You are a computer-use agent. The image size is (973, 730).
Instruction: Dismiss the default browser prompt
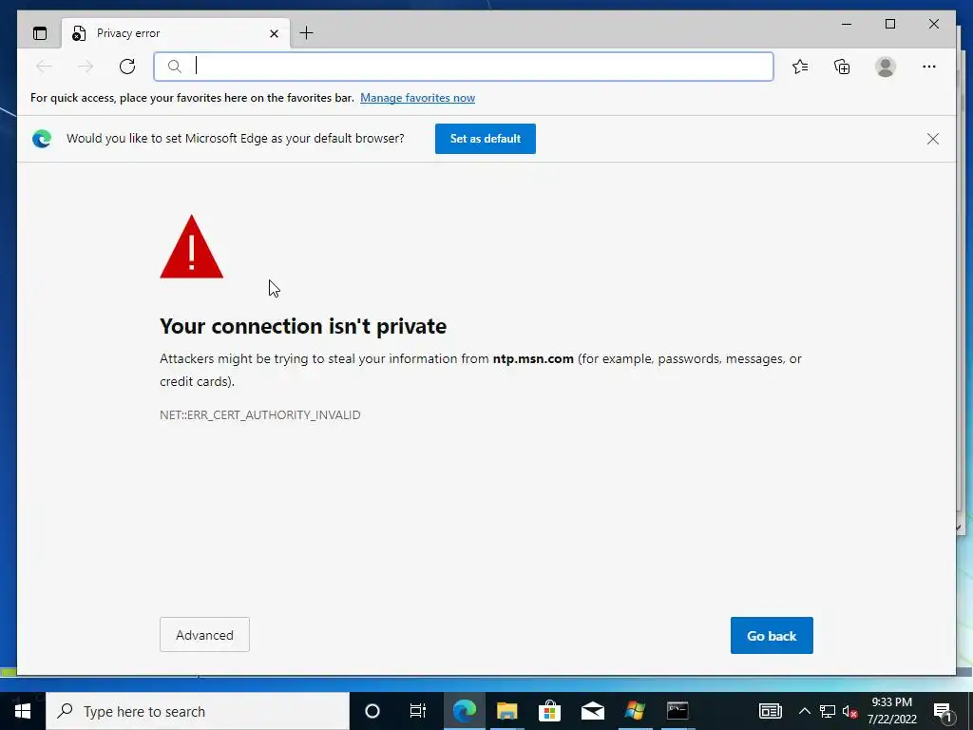point(933,139)
